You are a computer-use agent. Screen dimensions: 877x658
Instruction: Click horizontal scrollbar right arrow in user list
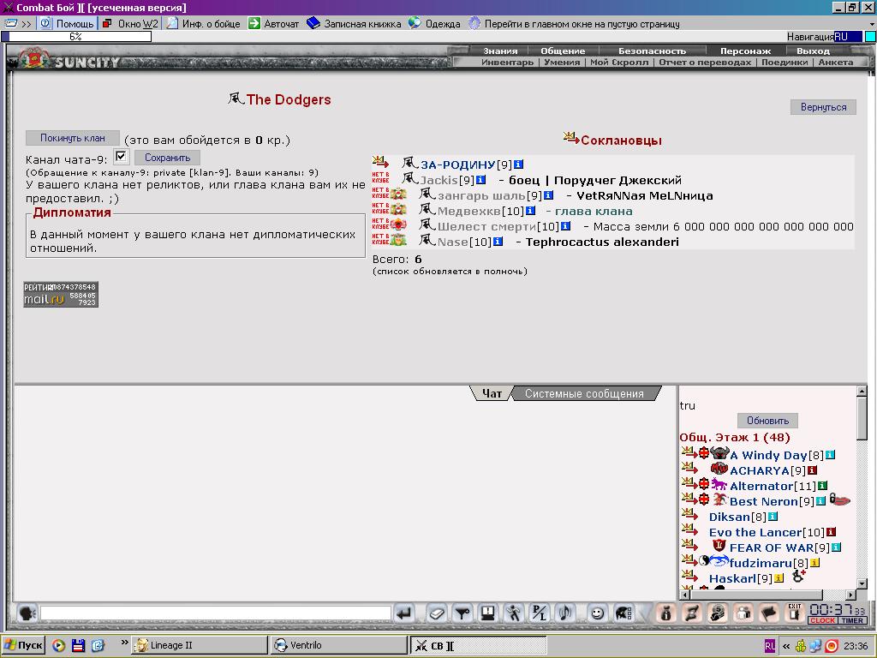[x=851, y=595]
